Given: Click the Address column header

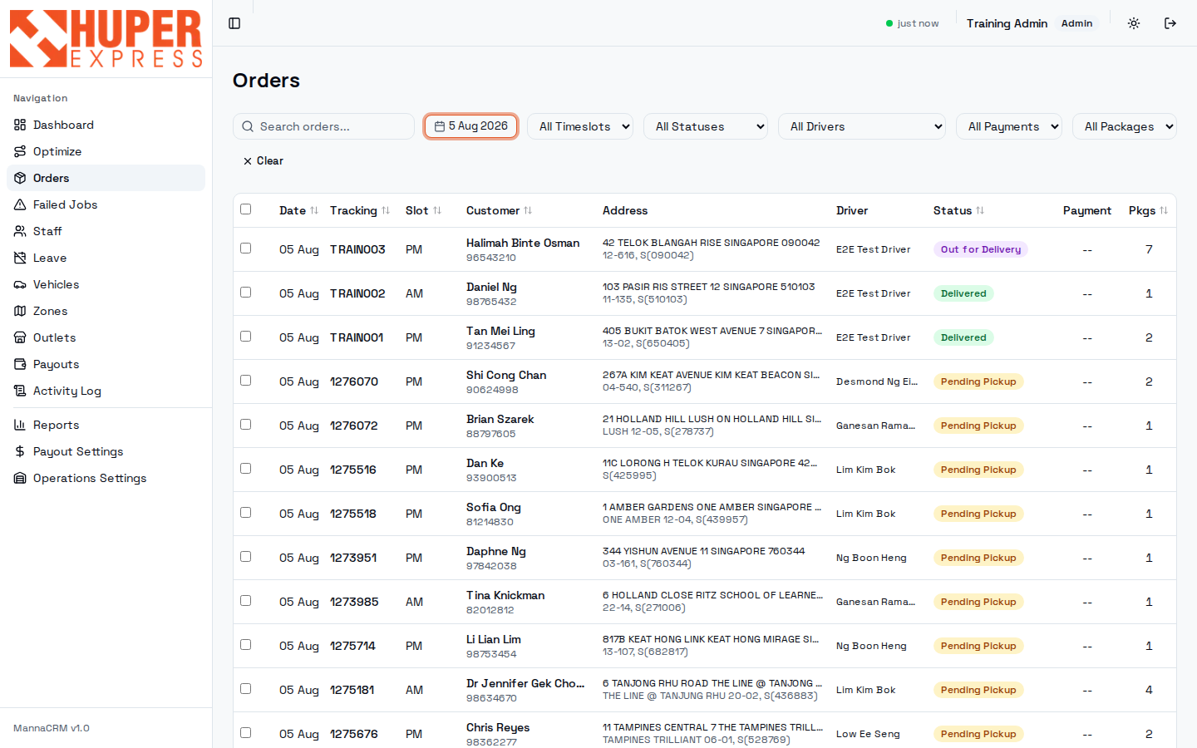Looking at the screenshot, I should pyautogui.click(x=625, y=210).
